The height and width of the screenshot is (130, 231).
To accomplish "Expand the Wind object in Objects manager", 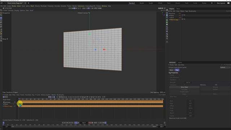I will [x=169, y=18].
